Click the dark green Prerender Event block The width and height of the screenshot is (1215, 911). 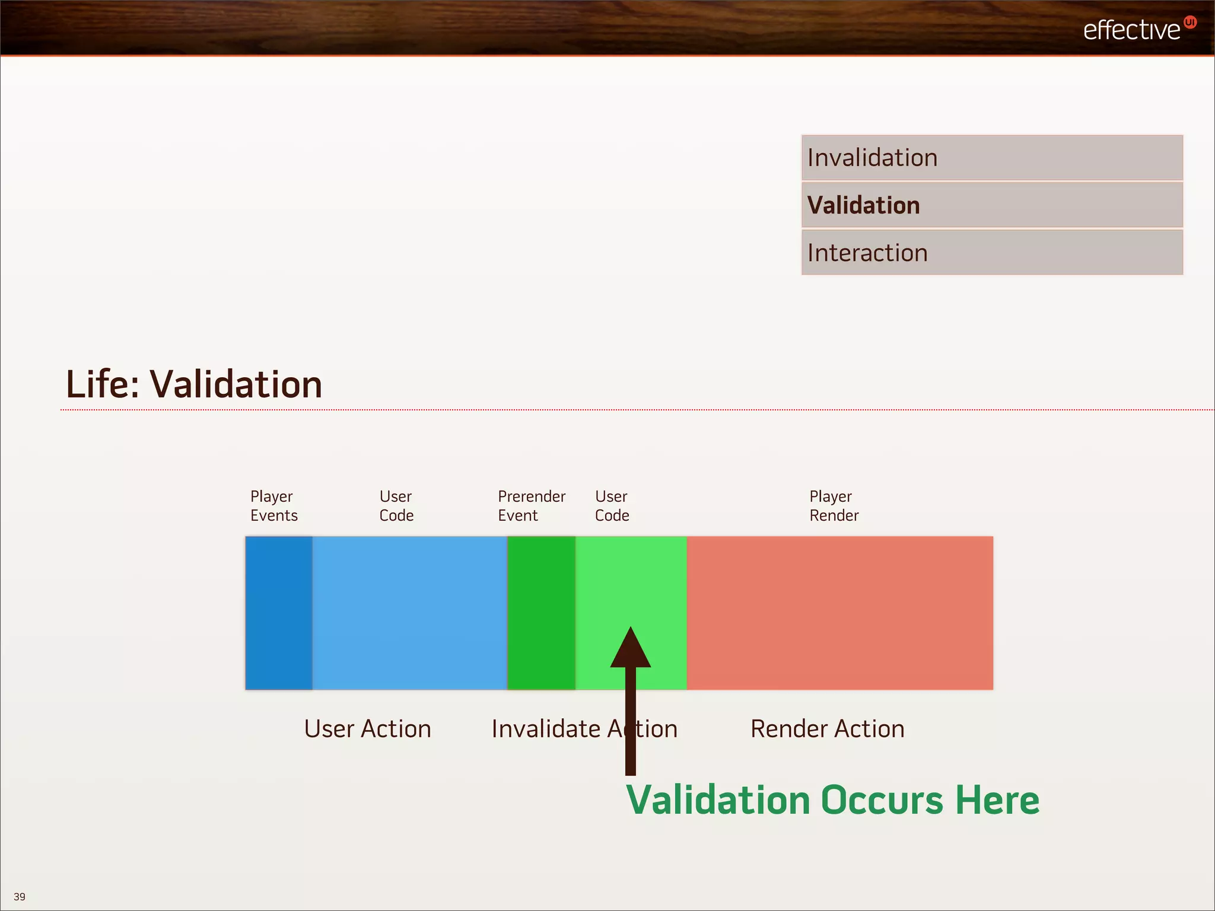pos(541,613)
